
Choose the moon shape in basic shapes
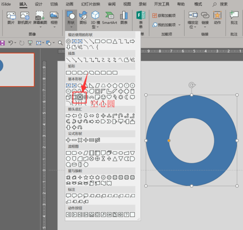point(126,97)
